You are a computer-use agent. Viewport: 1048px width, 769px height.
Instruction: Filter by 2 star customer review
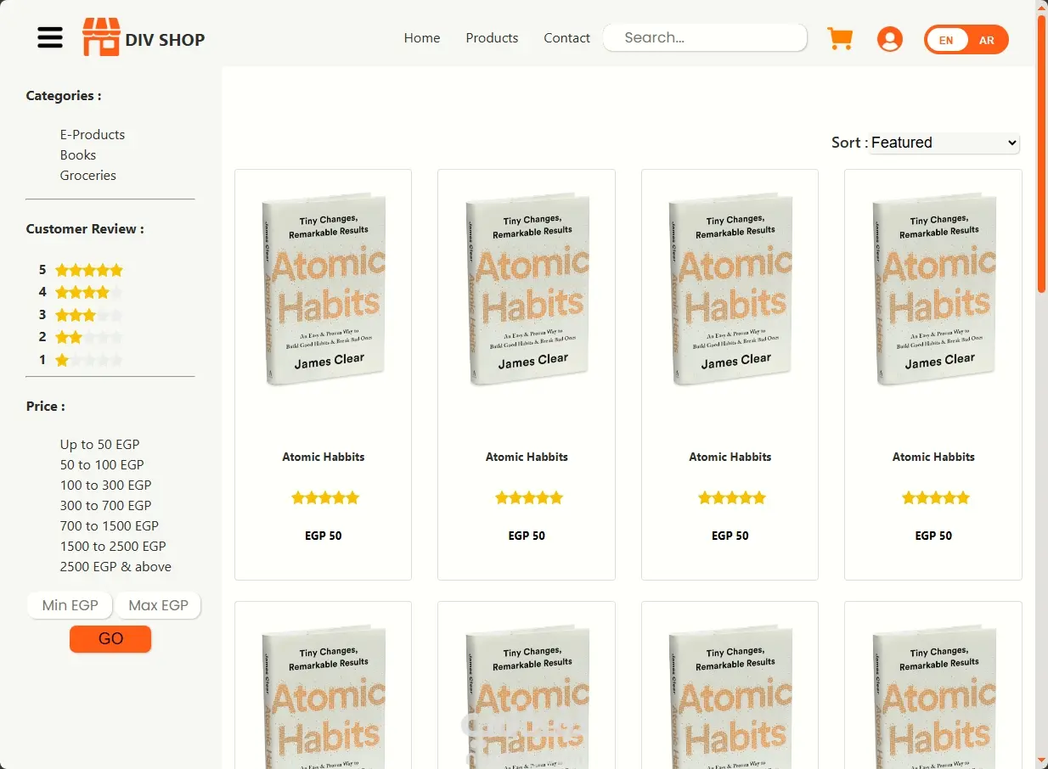pos(81,337)
